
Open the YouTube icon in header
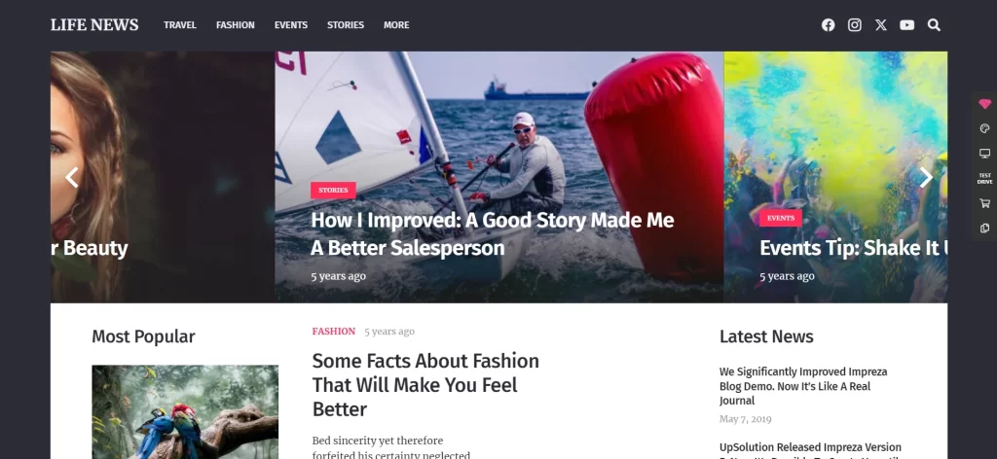906,24
